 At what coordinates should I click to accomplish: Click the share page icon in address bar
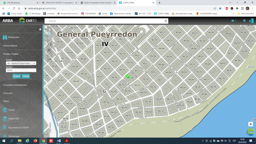tap(215, 8)
